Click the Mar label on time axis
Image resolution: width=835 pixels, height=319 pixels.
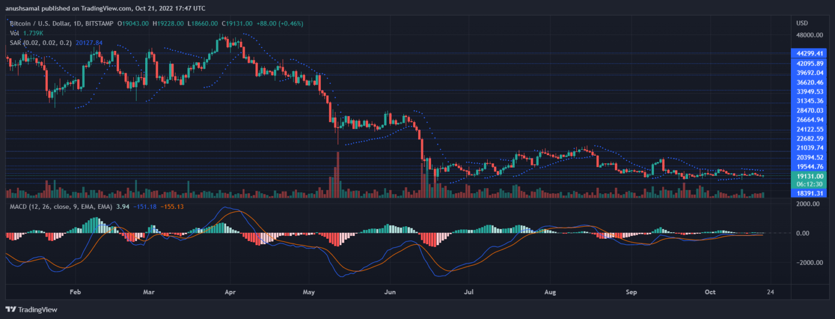(149, 292)
